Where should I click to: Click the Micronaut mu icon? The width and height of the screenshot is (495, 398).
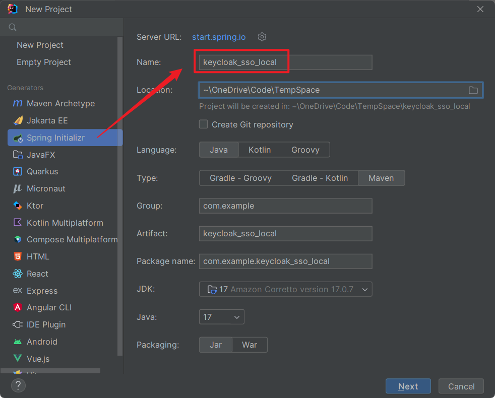click(x=18, y=188)
